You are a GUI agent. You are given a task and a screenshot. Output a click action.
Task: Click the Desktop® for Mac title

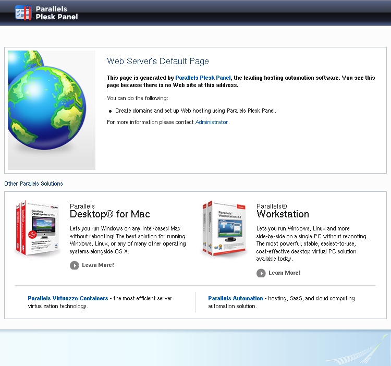(x=109, y=214)
